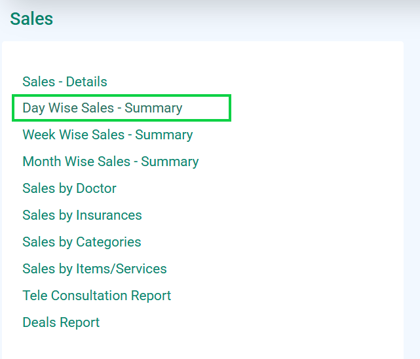
Task: Click the Sales section heading
Action: [x=31, y=19]
